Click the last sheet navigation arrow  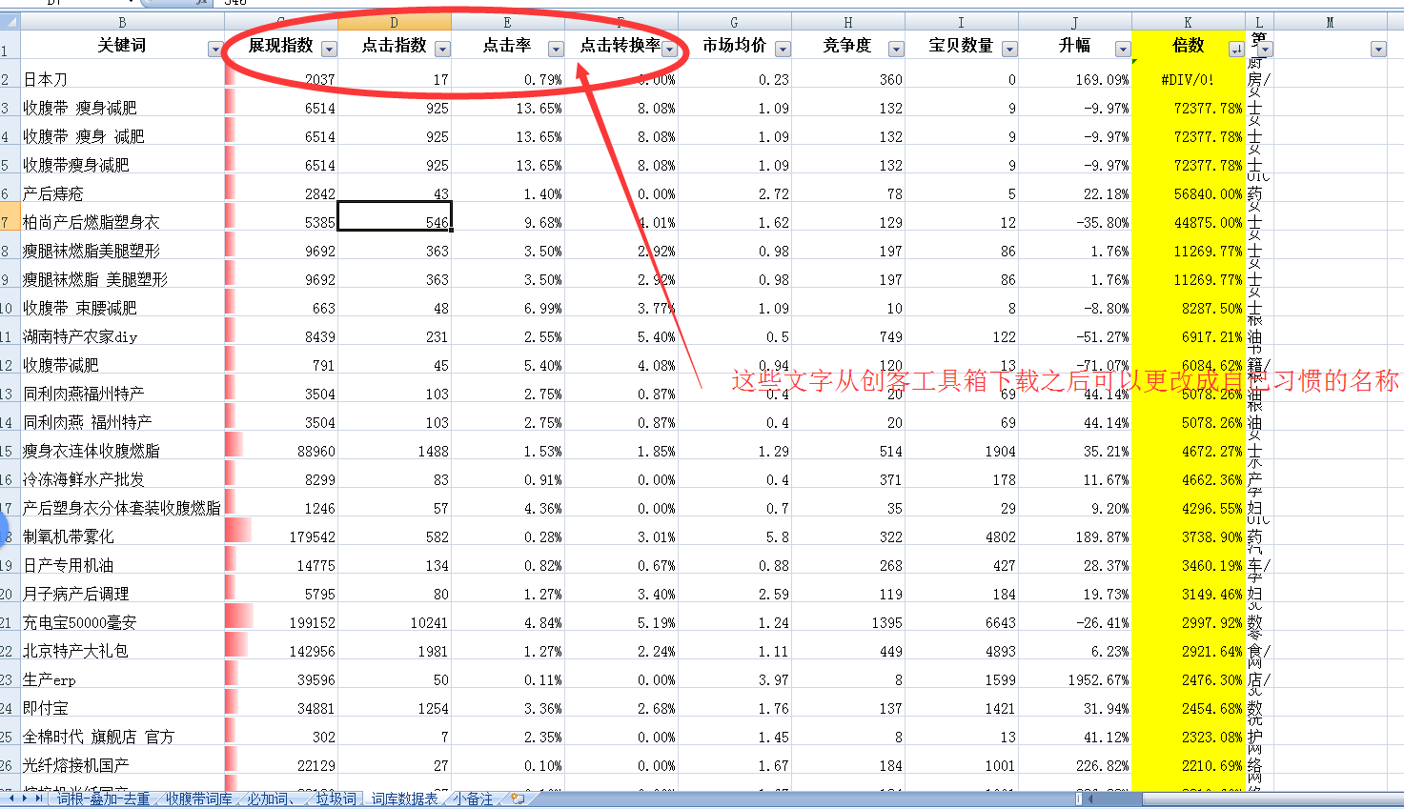(x=39, y=799)
